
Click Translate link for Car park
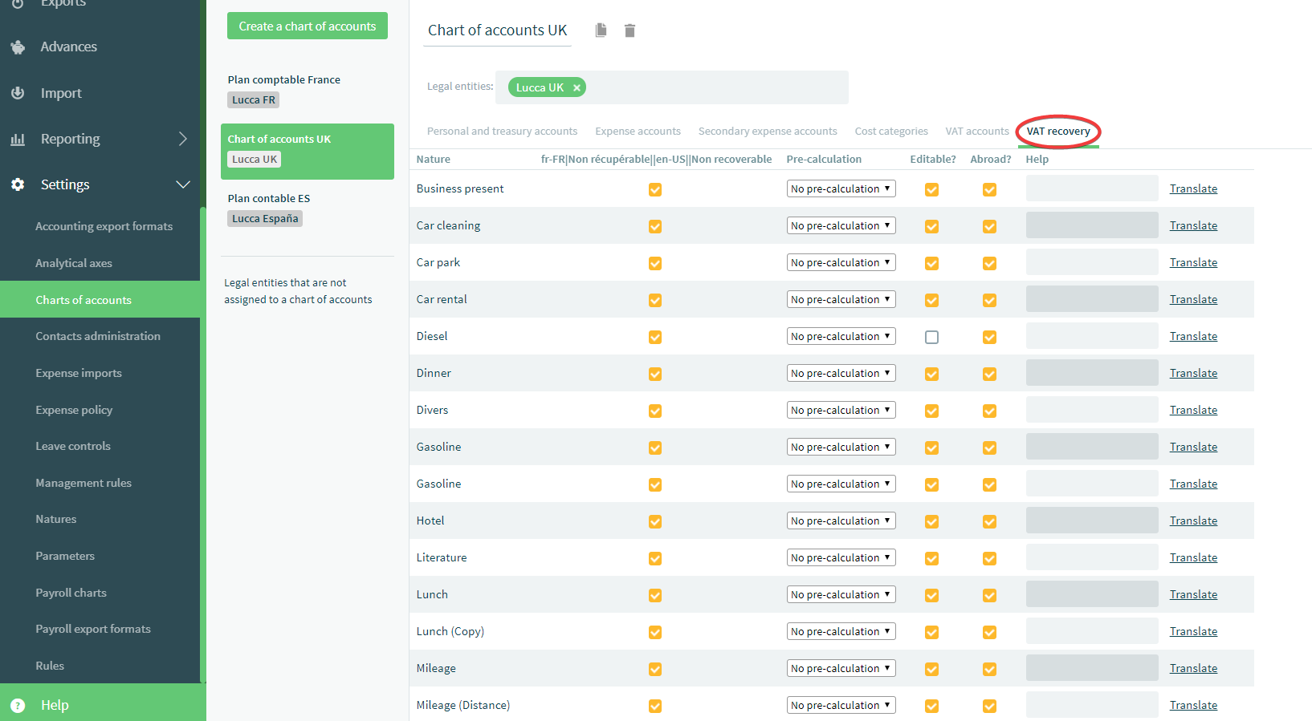click(x=1193, y=262)
